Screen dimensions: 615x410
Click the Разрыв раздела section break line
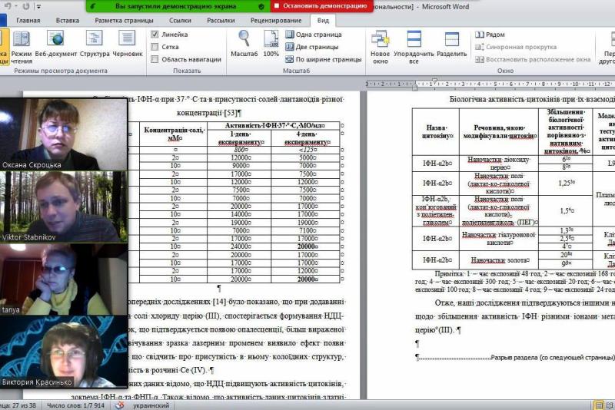point(515,358)
